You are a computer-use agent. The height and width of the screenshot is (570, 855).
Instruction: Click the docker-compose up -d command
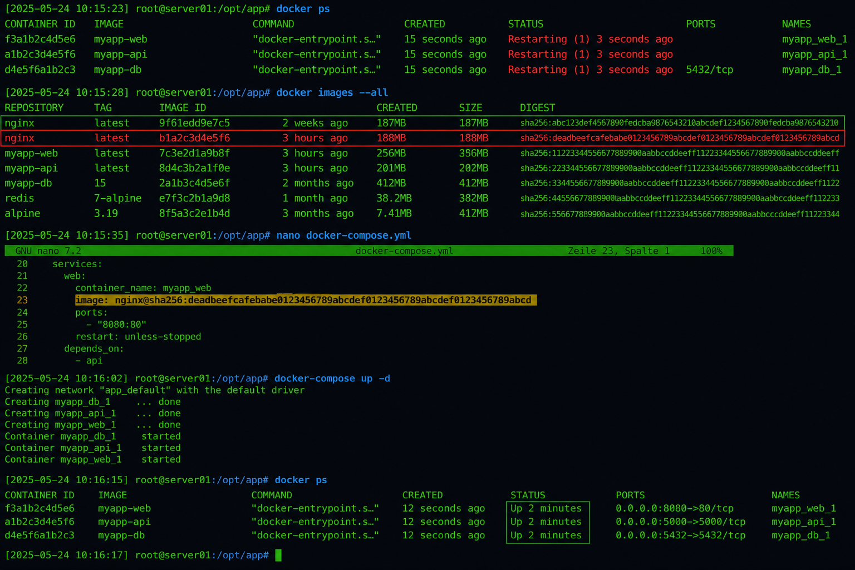[x=332, y=379]
